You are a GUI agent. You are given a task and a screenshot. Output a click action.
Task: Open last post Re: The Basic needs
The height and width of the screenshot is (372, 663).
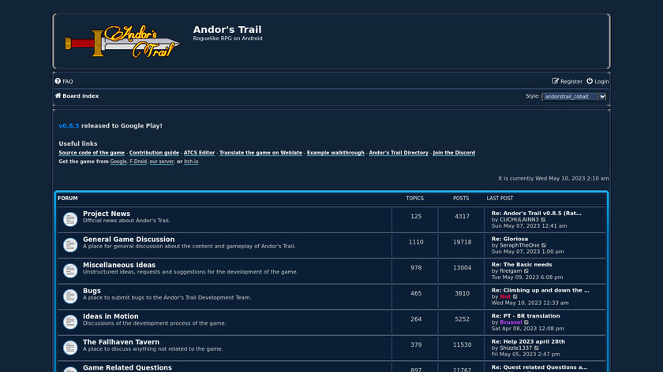coord(522,265)
